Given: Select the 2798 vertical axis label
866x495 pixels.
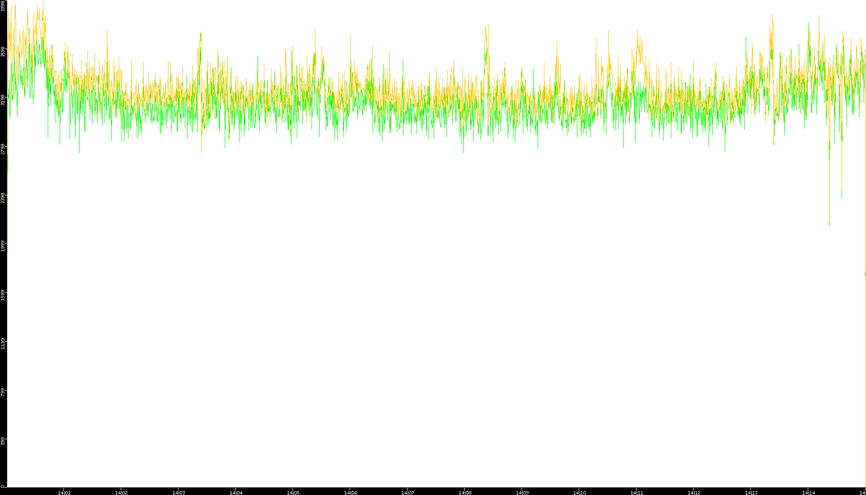Looking at the screenshot, I should pyautogui.click(x=3, y=149).
